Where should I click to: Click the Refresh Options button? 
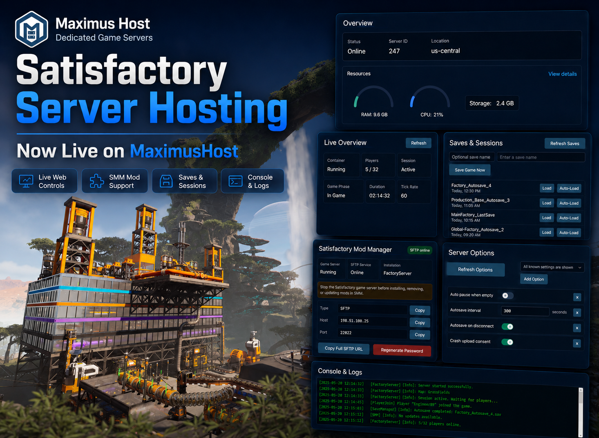click(475, 269)
